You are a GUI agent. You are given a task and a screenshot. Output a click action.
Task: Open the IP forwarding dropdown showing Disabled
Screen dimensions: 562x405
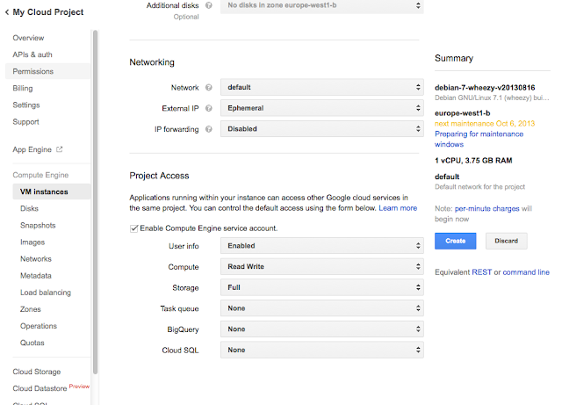pyautogui.click(x=322, y=129)
